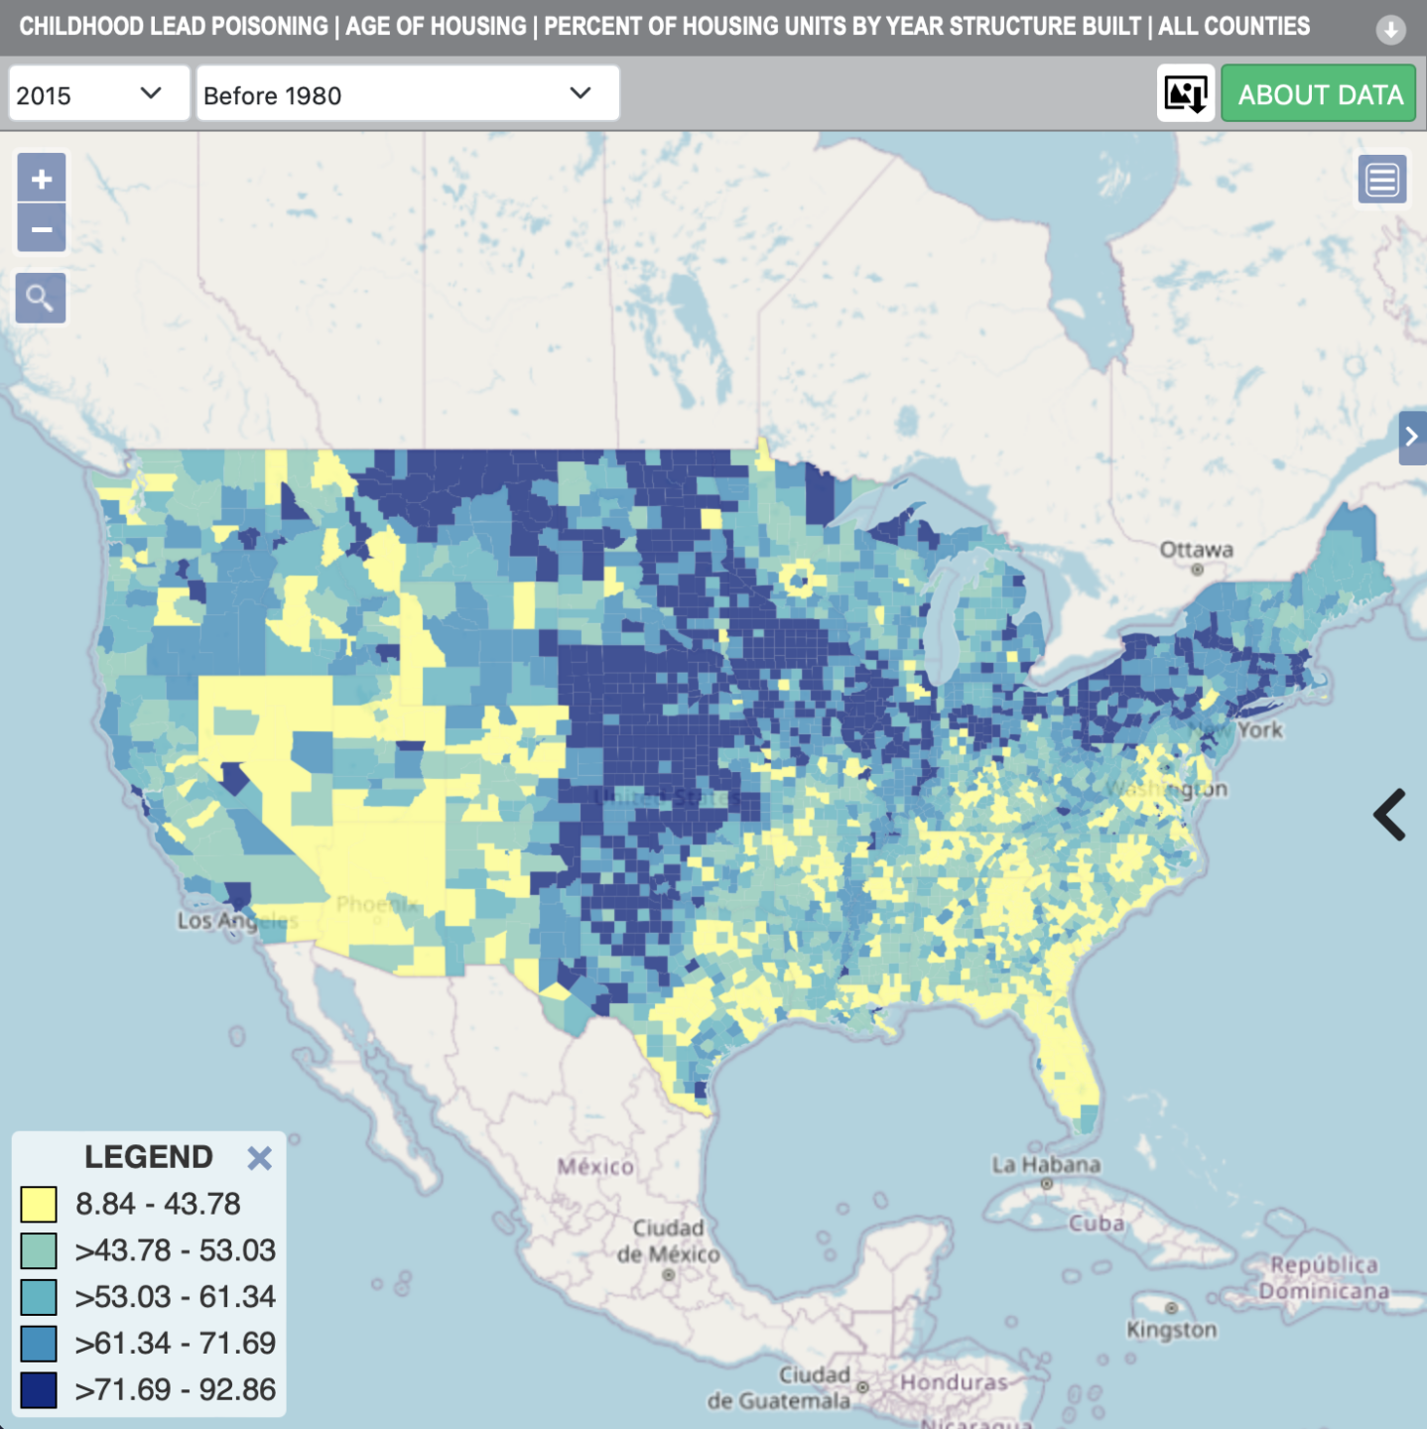Click the >43.78 - 53.03 legend swatch
The height and width of the screenshot is (1429, 1427).
pos(39,1250)
